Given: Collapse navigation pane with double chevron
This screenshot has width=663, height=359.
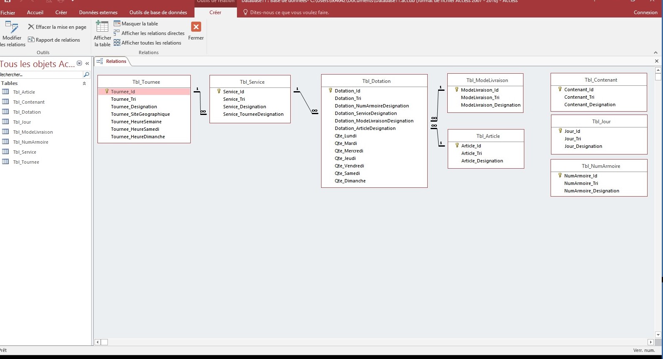Looking at the screenshot, I should [87, 64].
